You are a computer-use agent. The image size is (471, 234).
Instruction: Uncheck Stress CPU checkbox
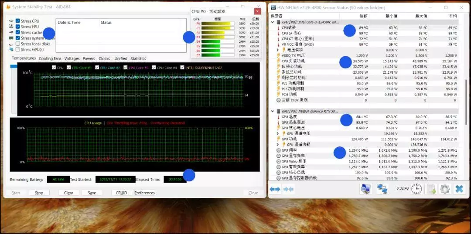18,21
